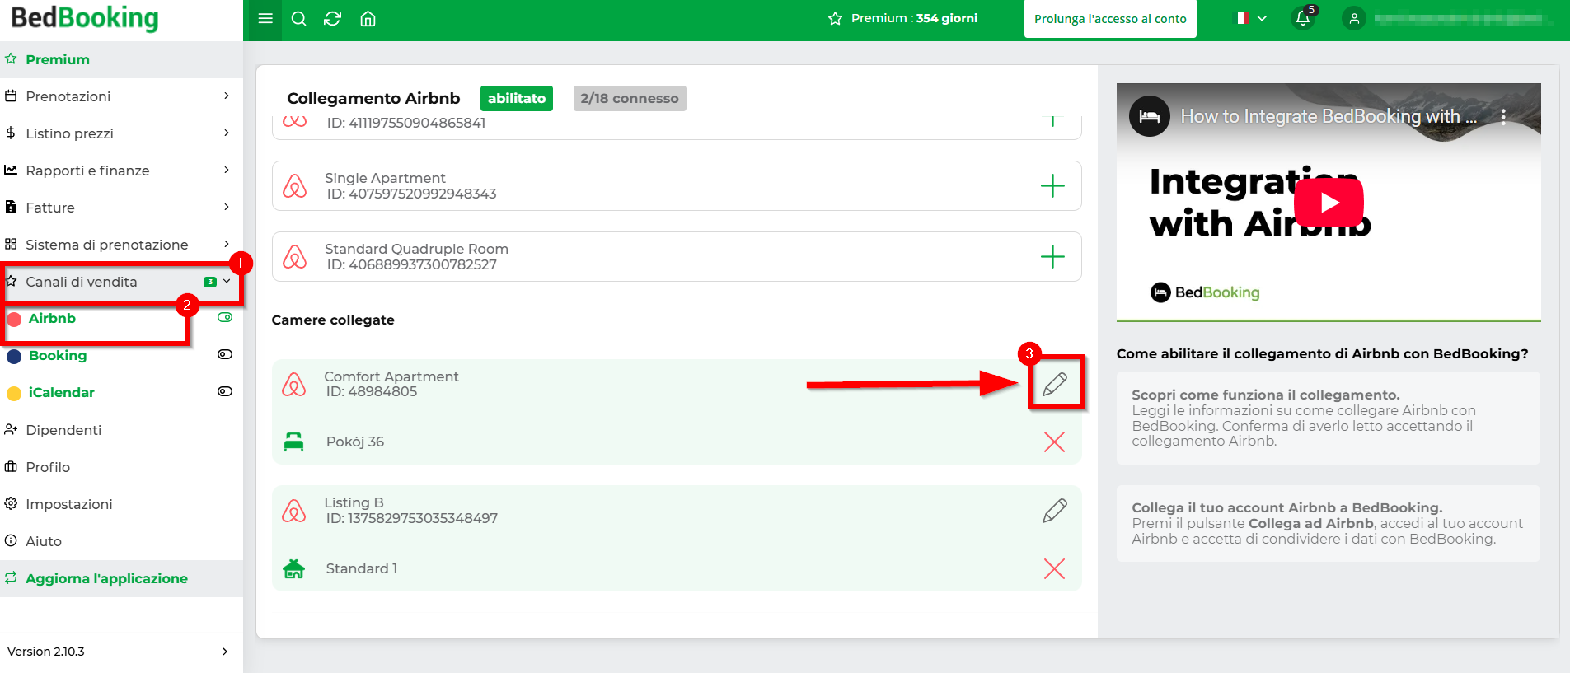Click the ID: 48984805 text
The height and width of the screenshot is (673, 1570).
[371, 391]
